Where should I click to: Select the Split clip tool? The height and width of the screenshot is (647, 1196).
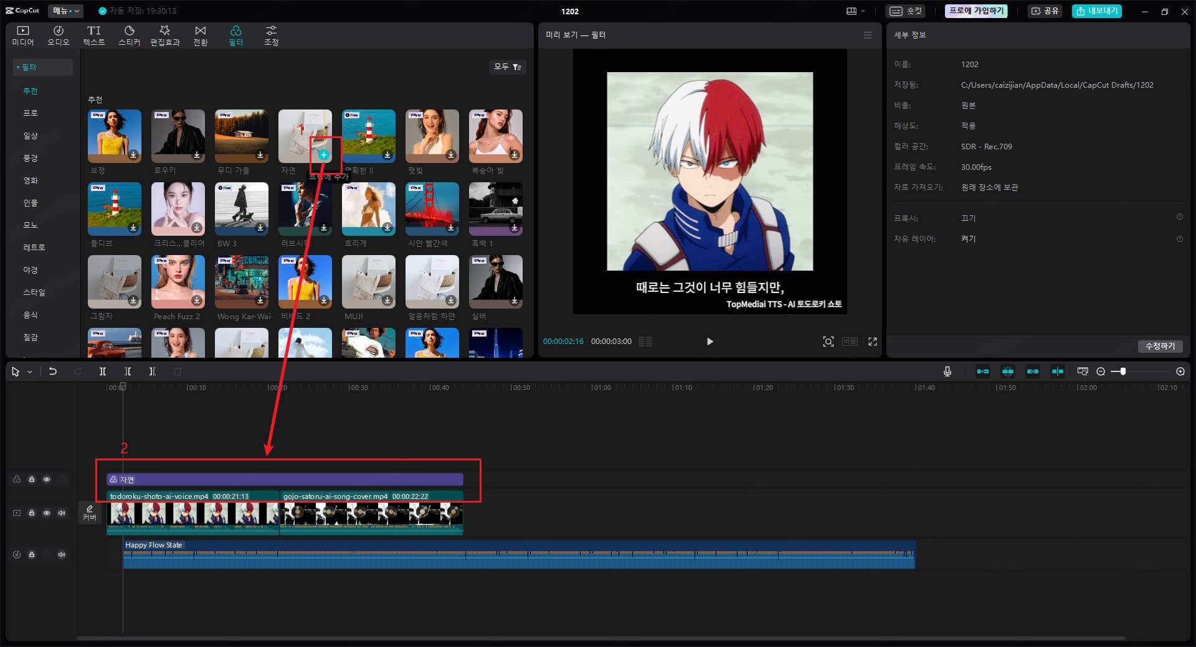(x=103, y=371)
